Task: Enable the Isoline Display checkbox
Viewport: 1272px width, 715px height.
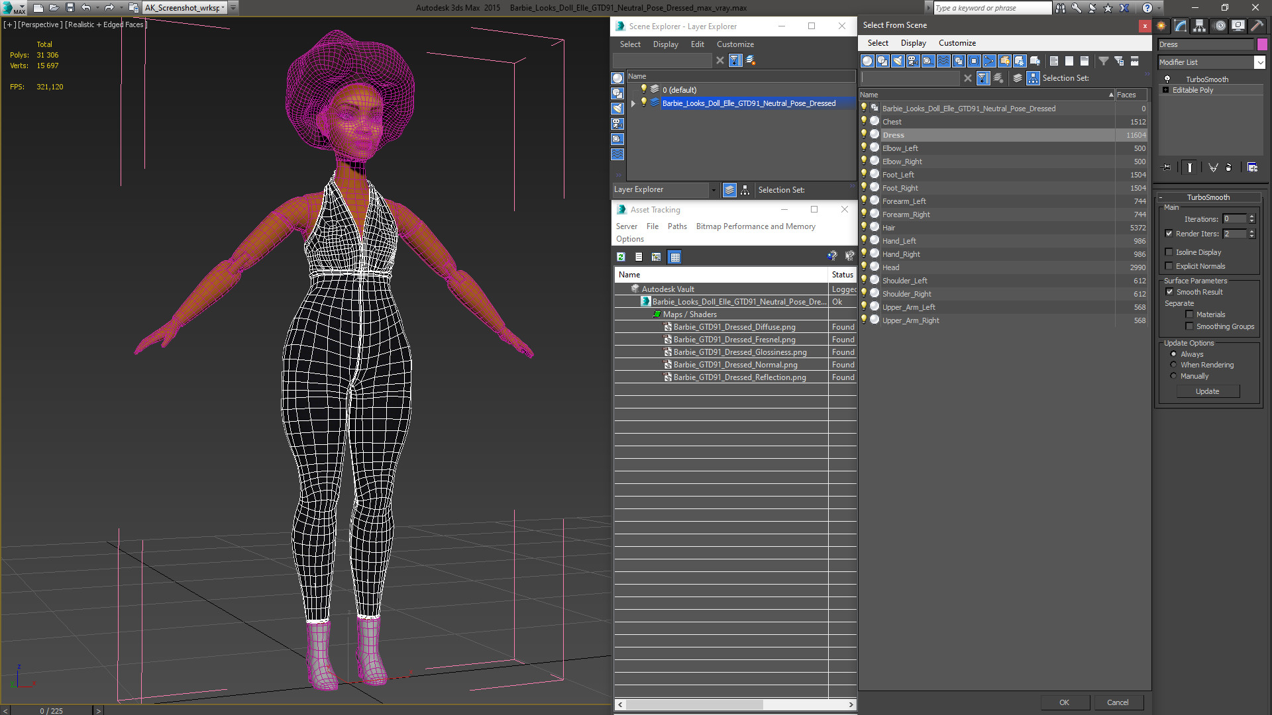Action: click(x=1169, y=252)
